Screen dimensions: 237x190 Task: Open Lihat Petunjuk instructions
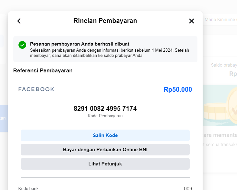coord(105,164)
